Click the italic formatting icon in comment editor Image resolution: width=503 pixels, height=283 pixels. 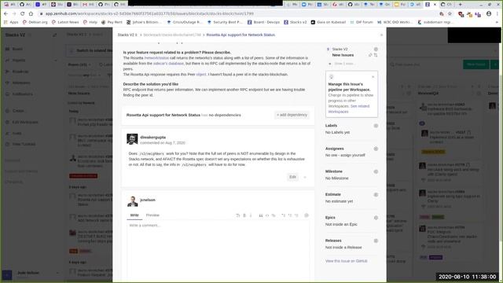(251, 215)
